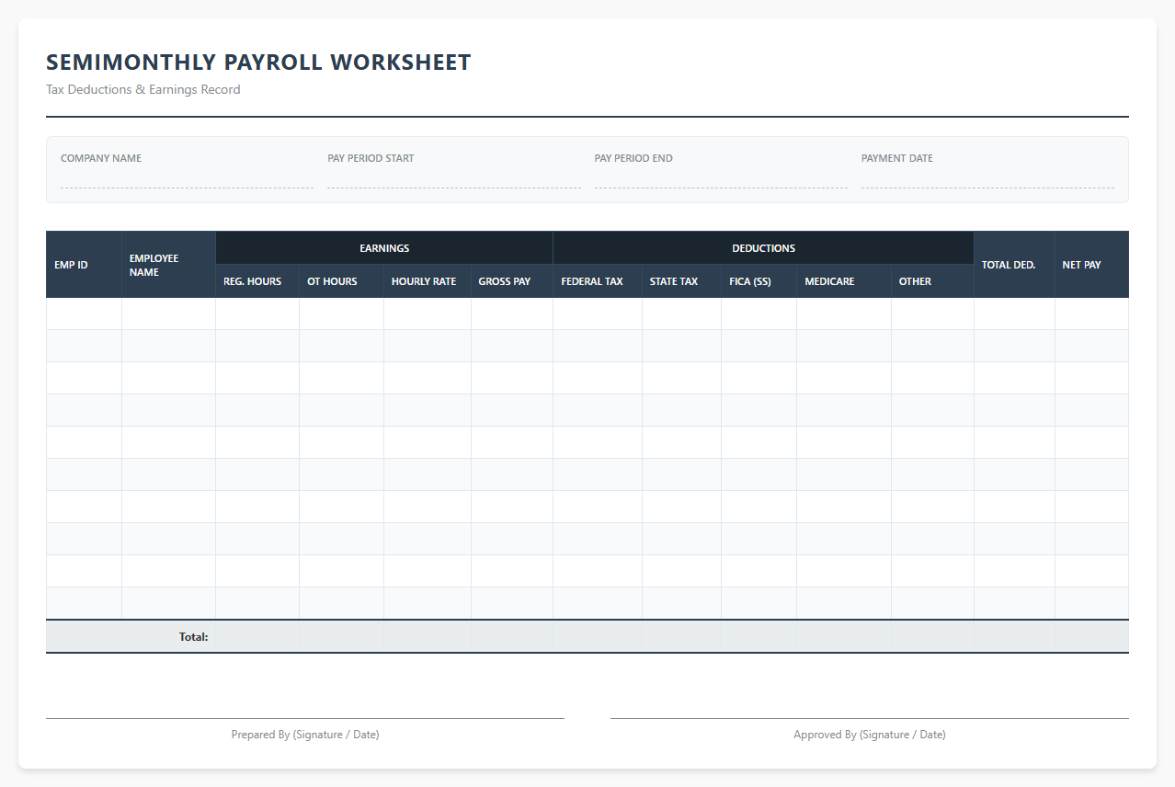Select the FEDERAL TAX column header

598,281
